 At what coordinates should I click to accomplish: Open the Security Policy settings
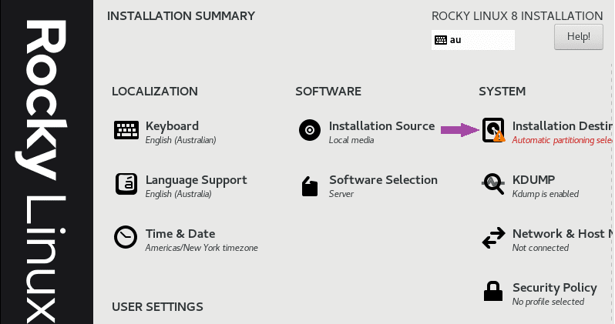[555, 288]
